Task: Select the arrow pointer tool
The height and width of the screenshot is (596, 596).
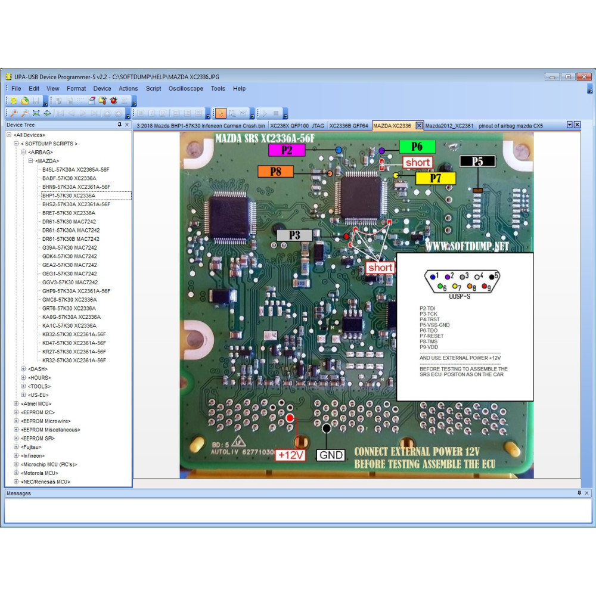Action: pyautogui.click(x=221, y=113)
